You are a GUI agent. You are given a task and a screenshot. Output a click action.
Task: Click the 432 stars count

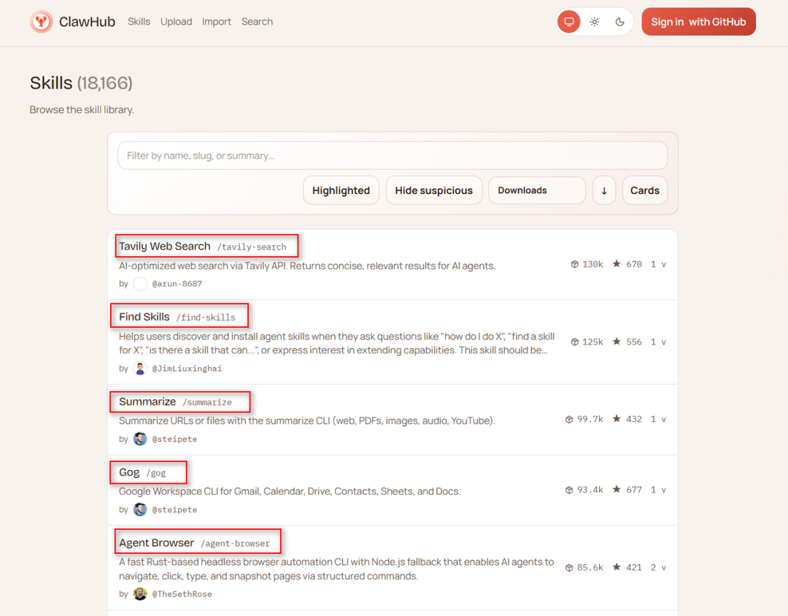point(634,419)
